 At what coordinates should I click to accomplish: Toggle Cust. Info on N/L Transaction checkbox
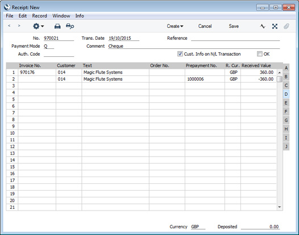click(180, 54)
